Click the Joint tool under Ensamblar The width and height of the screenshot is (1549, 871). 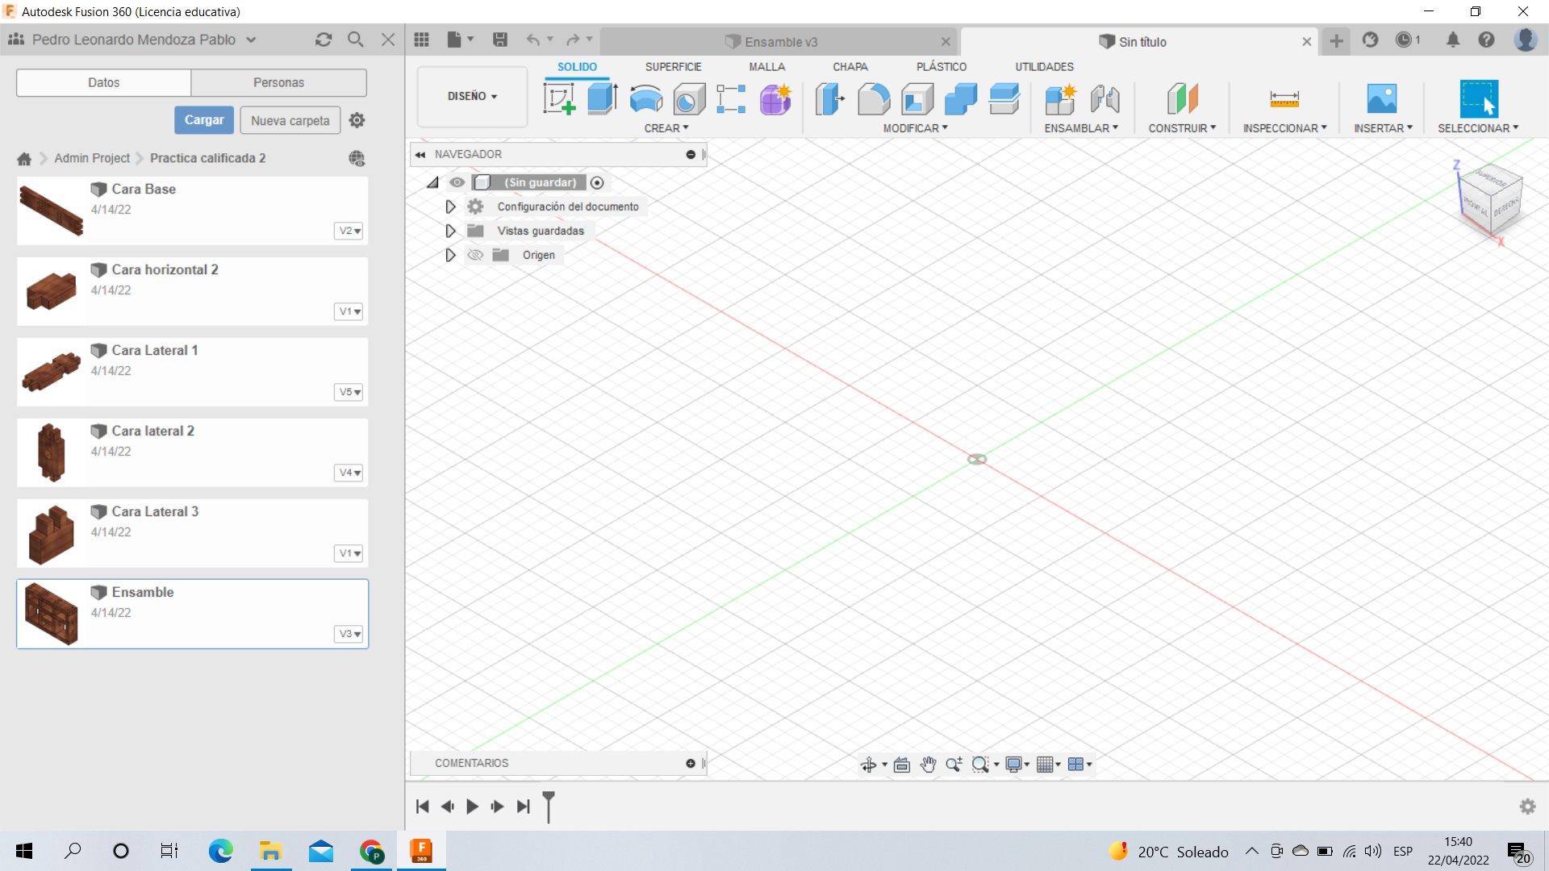pos(1104,99)
